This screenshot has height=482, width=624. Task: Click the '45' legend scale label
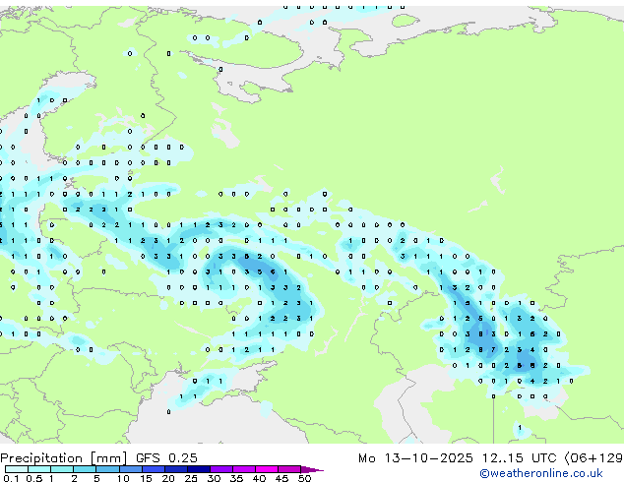[x=281, y=478]
